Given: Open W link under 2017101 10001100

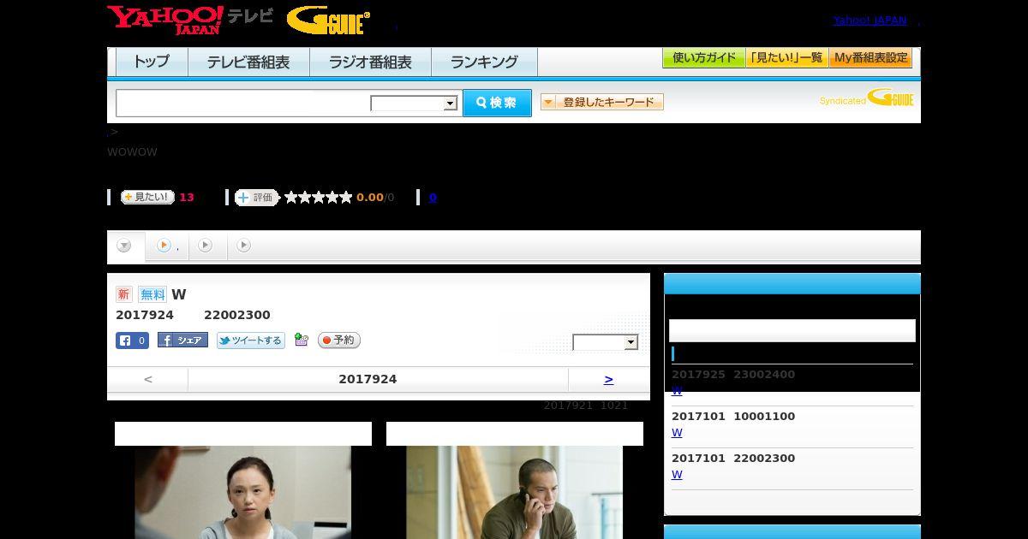Looking at the screenshot, I should click(x=677, y=433).
